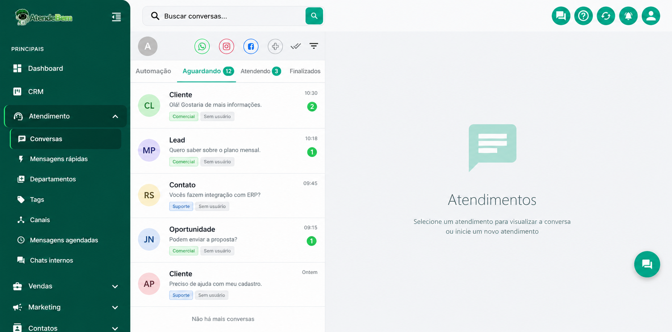Click the gray plus channel icon
Screen dimensions: 672x332
[x=275, y=46]
